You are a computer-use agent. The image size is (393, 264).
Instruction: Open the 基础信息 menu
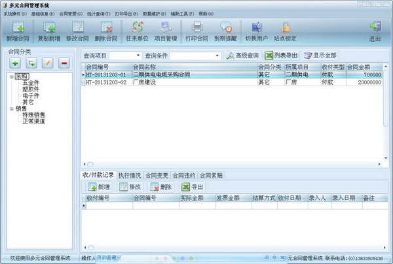point(43,14)
